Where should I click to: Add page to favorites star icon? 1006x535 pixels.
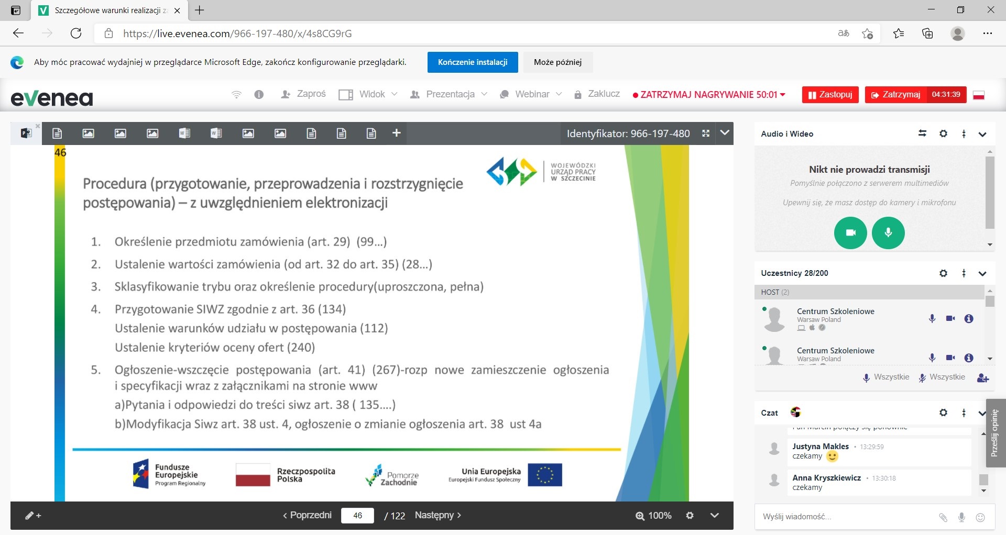[x=867, y=34]
